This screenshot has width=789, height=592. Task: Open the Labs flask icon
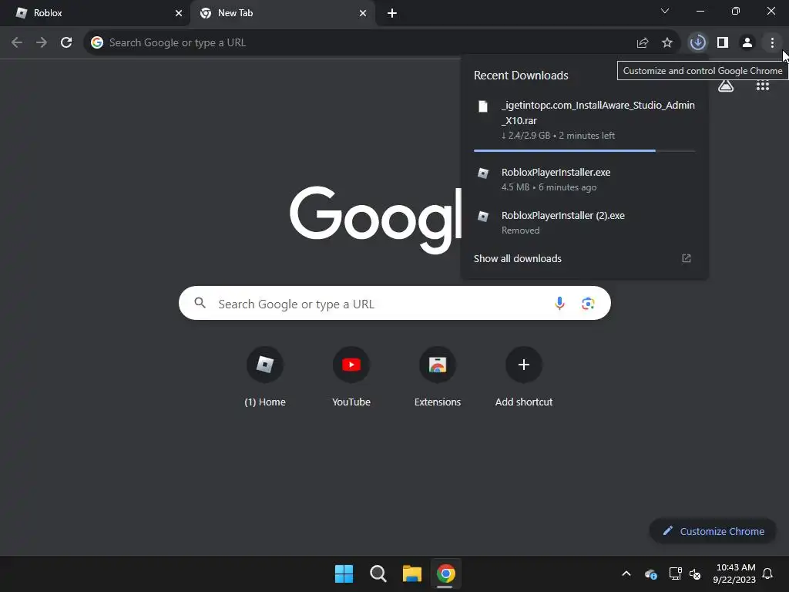[726, 86]
